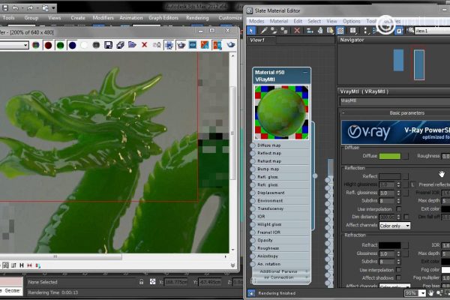Open the Material menu in Slate editor

pyautogui.click(x=279, y=21)
